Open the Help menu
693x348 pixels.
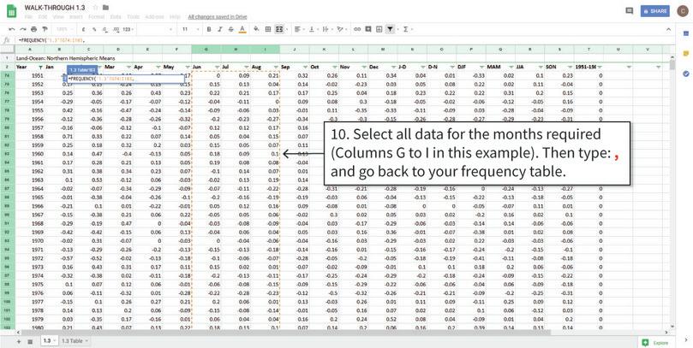pyautogui.click(x=175, y=17)
